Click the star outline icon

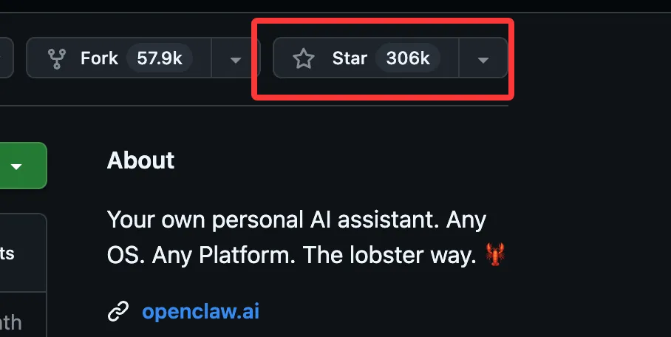303,58
